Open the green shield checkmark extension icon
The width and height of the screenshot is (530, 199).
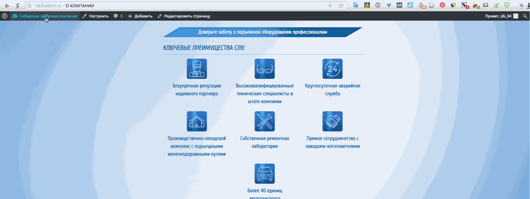click(x=507, y=5)
